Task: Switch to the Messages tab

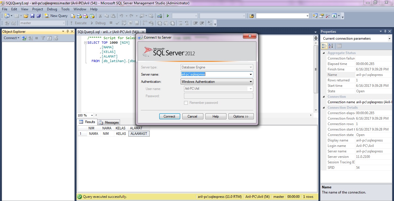Action: click(109, 122)
